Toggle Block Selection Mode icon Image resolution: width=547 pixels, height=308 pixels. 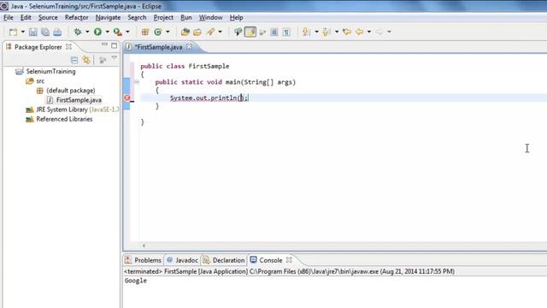[274, 33]
